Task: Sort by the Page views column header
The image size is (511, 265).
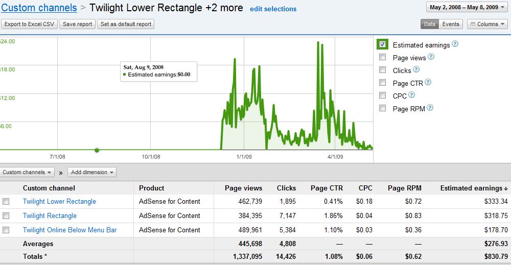Action: click(243, 188)
